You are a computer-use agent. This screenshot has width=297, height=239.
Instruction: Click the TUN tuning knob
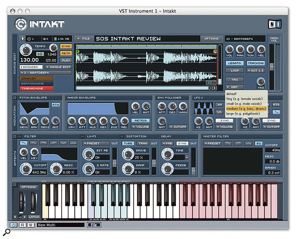[251, 49]
